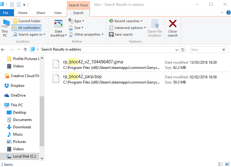
Task: Click the This PC location icon in ribbon
Action: tap(5, 28)
